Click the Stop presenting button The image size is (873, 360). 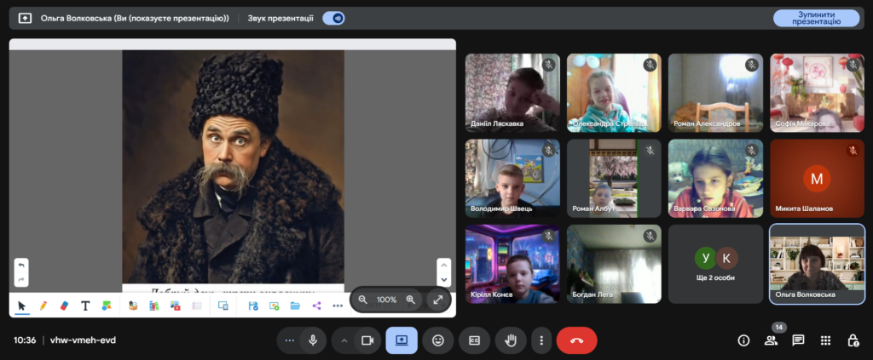point(816,18)
